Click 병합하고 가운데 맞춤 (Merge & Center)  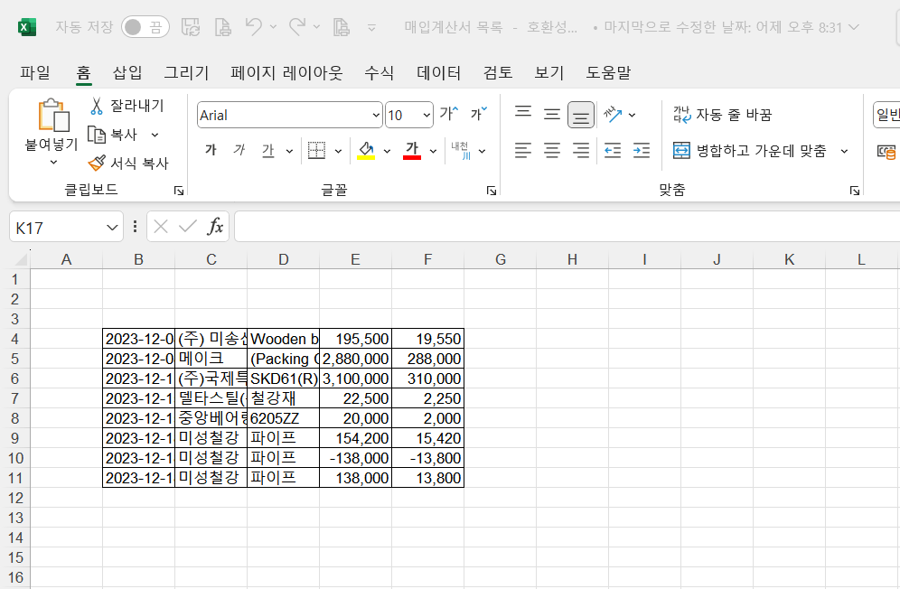[x=750, y=151]
